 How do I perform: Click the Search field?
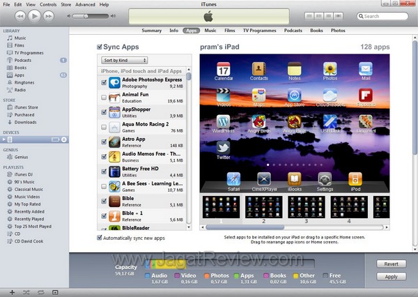point(382,16)
